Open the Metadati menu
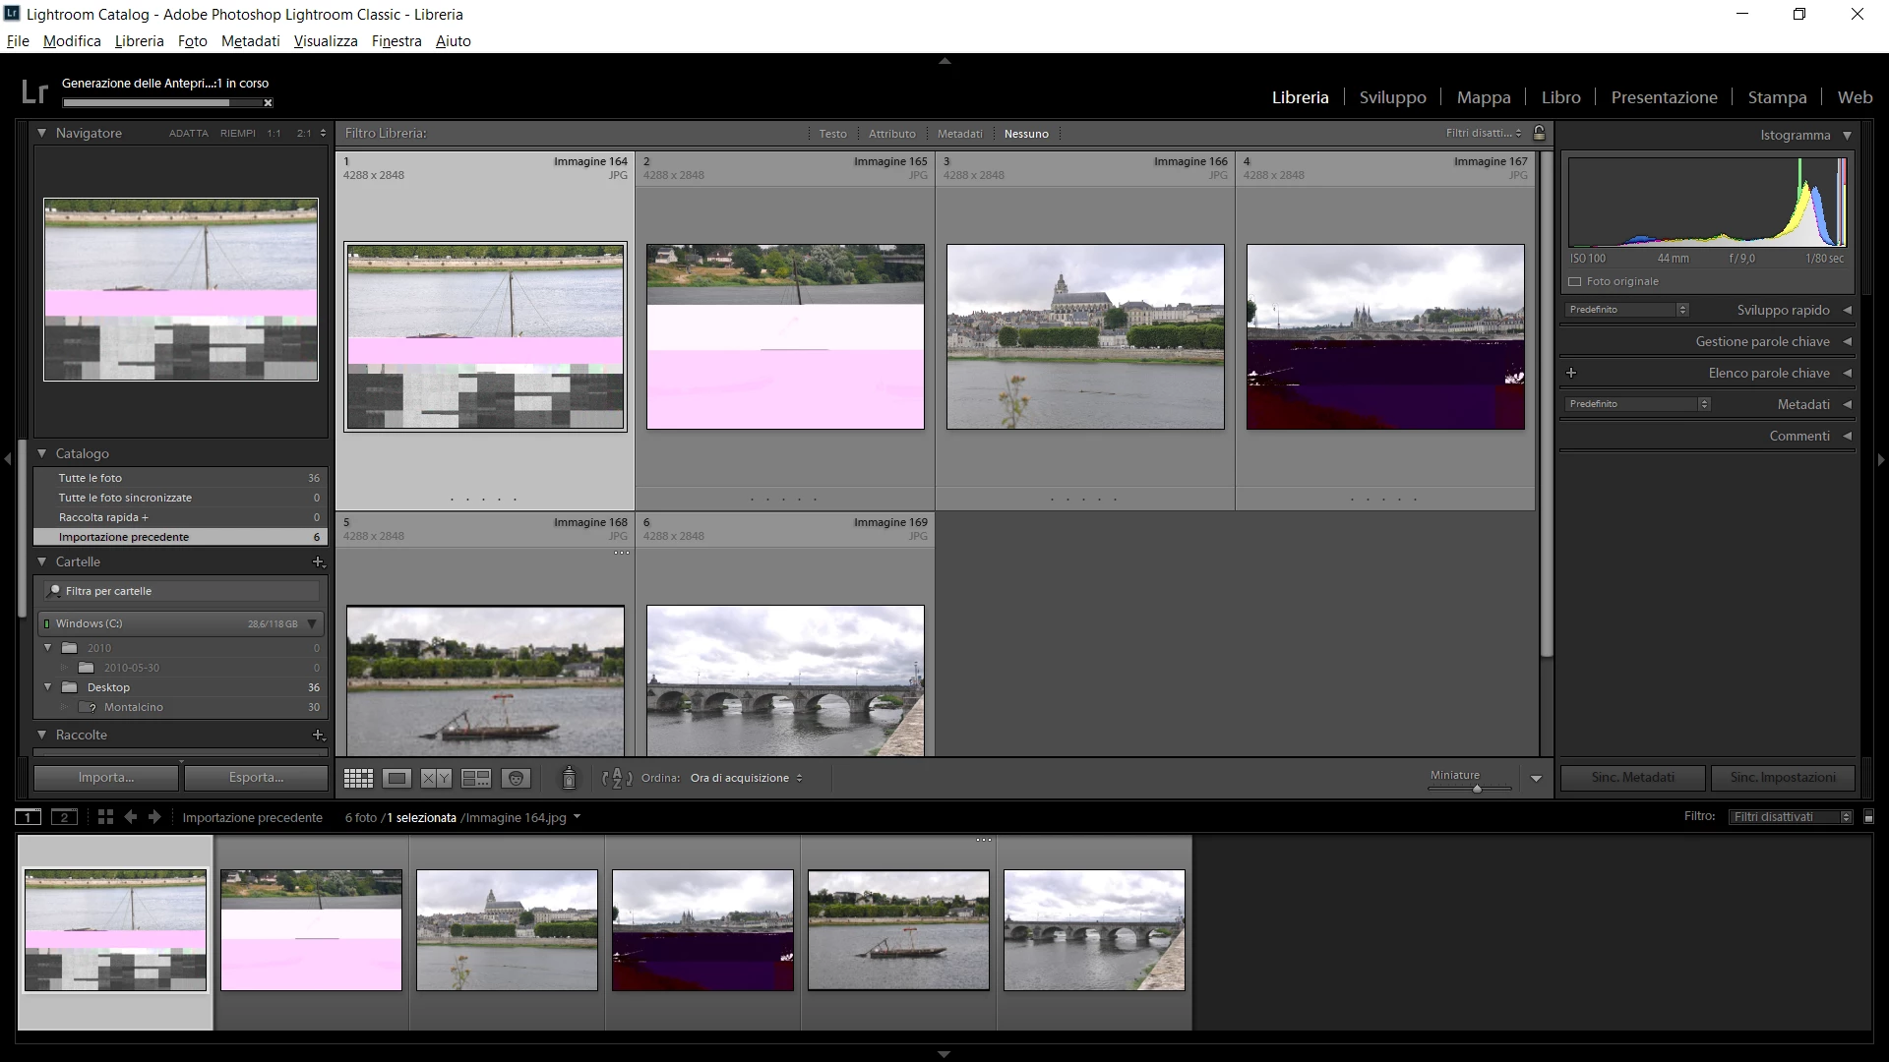Image resolution: width=1889 pixels, height=1062 pixels. click(x=250, y=41)
